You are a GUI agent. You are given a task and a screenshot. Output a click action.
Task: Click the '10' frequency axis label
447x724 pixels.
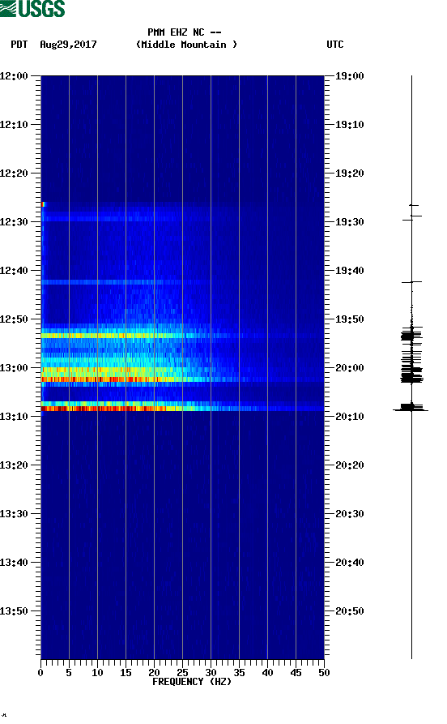[x=97, y=673]
